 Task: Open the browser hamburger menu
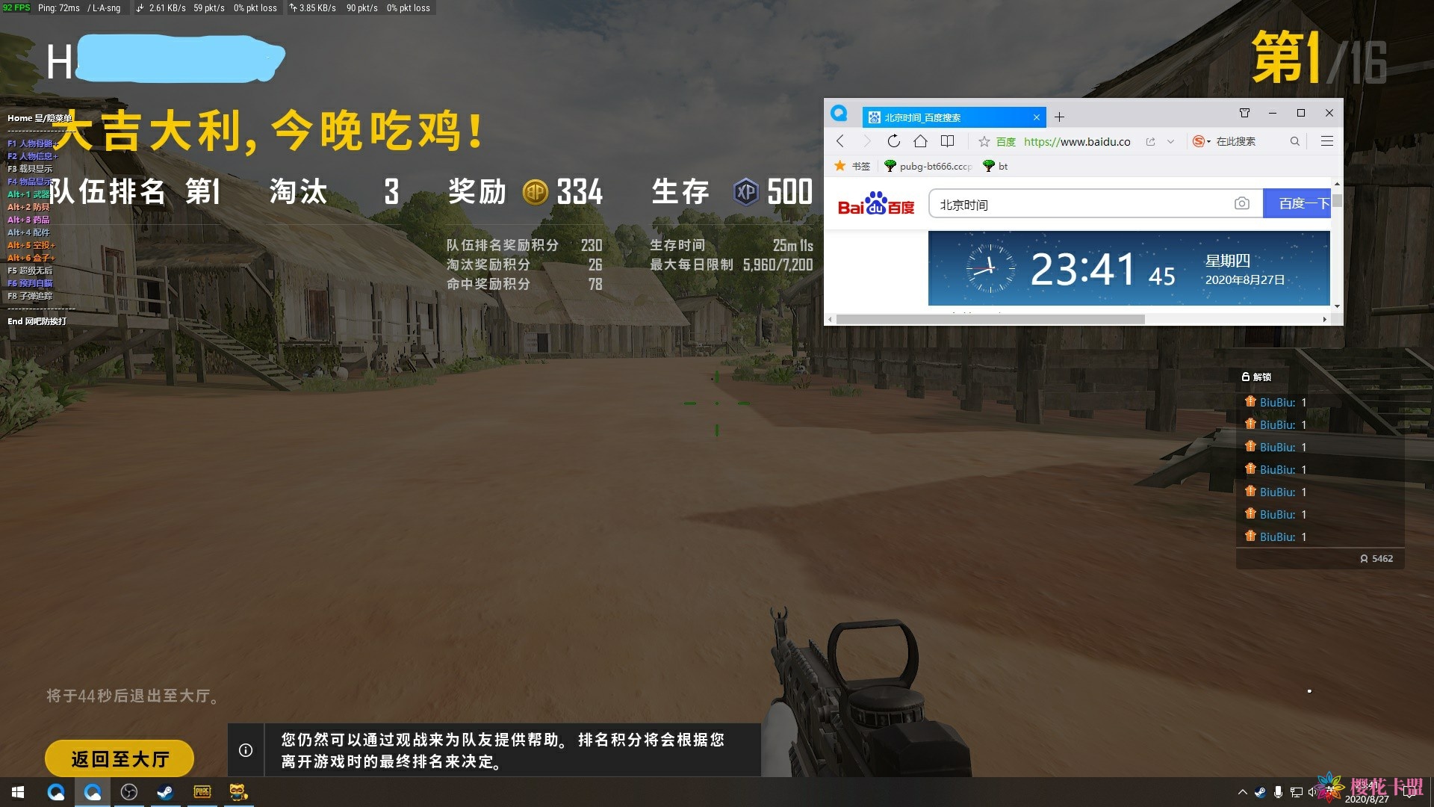click(x=1326, y=141)
